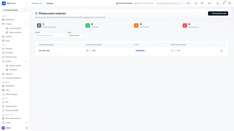
Task: Focus the global search field in top bar
Action: tap(173, 3)
